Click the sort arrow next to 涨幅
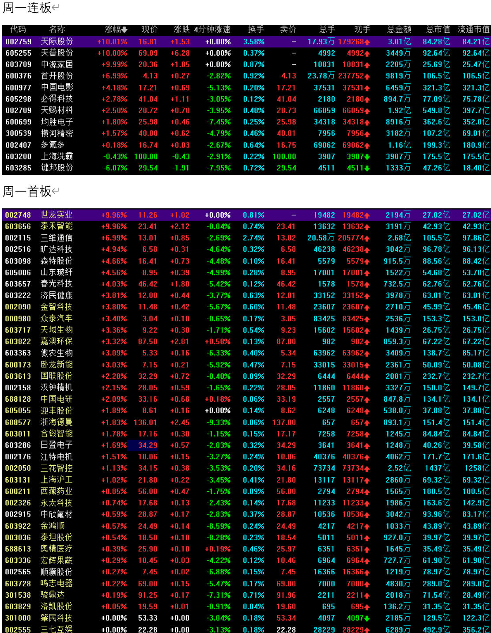The height and width of the screenshot is (633, 491). (x=125, y=30)
